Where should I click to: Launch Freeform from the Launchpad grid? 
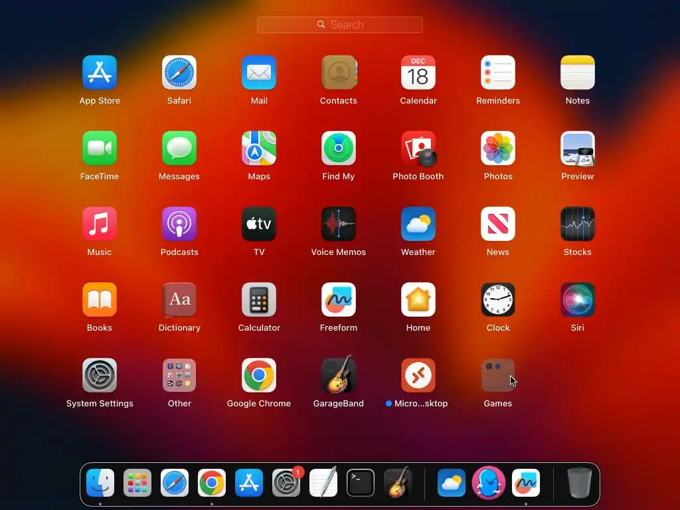(x=339, y=299)
